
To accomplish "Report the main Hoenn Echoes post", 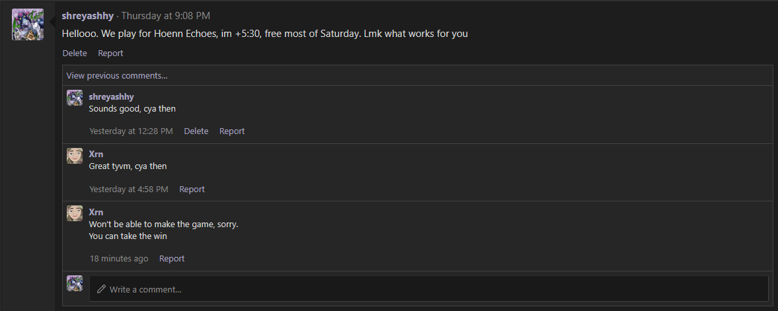I will point(110,53).
